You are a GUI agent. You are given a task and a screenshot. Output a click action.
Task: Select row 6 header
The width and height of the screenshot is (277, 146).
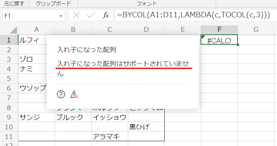(x=9, y=88)
